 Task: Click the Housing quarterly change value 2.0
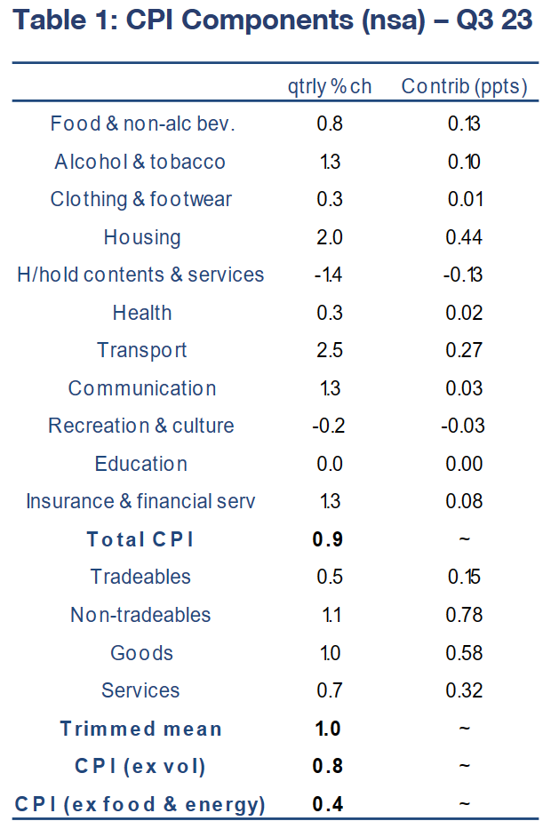point(329,237)
